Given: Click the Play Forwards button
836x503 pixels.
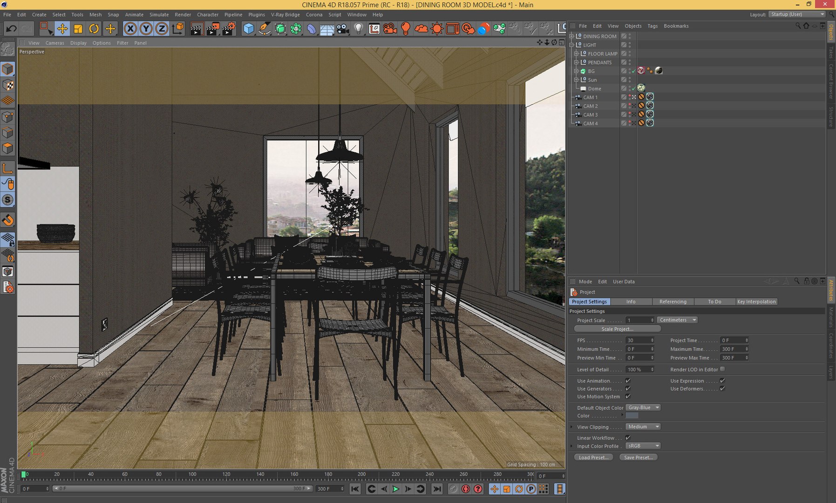Looking at the screenshot, I should (395, 489).
